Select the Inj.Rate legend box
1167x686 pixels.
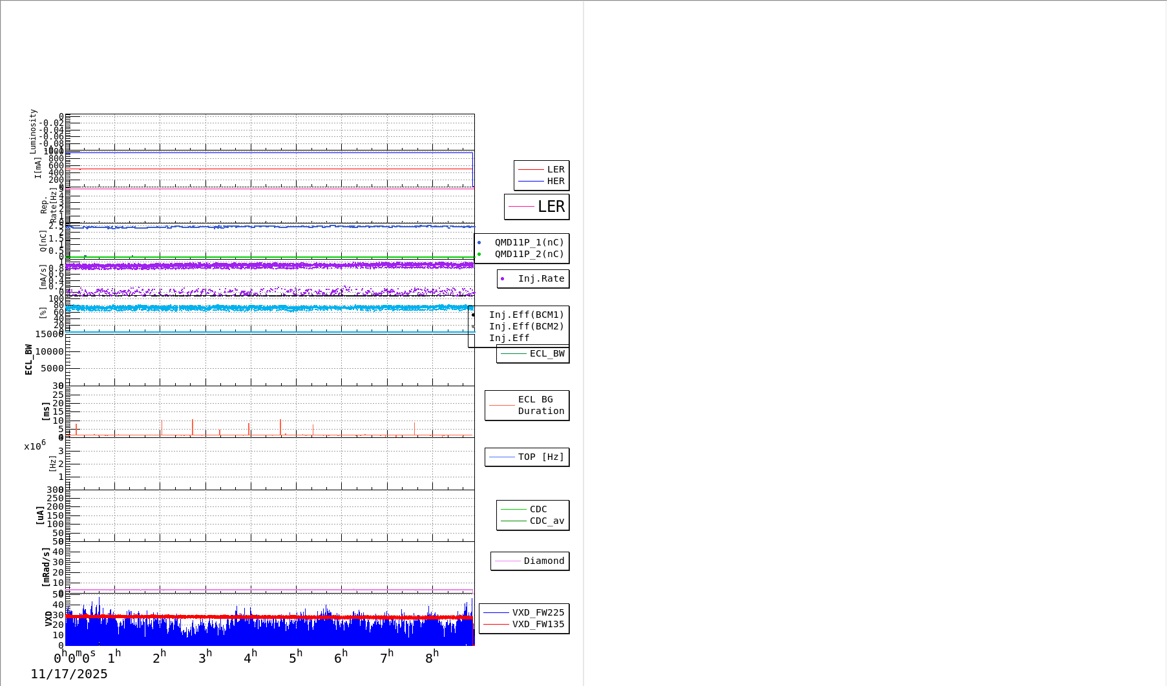click(x=533, y=279)
